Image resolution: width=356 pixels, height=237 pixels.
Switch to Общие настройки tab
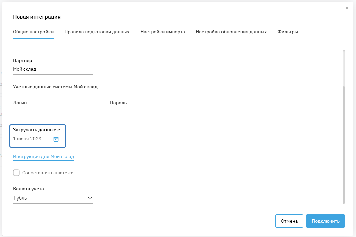click(33, 32)
